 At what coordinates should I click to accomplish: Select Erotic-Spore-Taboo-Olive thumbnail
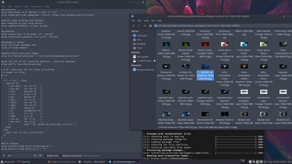click(x=264, y=44)
